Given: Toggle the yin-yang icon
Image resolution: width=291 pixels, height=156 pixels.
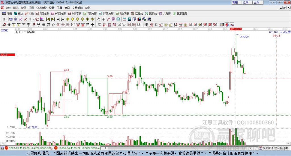Looking at the screenshot, I should (227, 25).
